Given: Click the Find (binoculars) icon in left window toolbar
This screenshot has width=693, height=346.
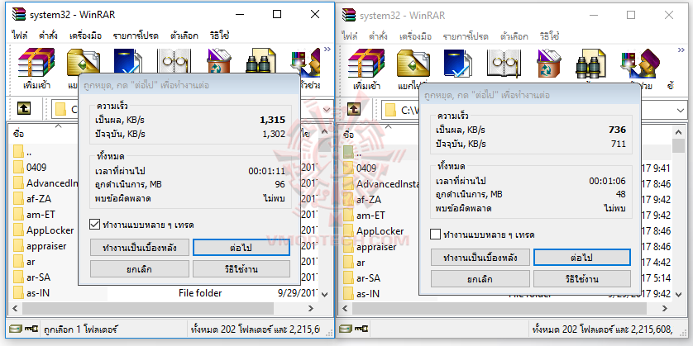Looking at the screenshot, I should point(260,61).
